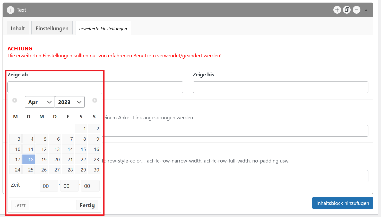This screenshot has width=381, height=217.
Task: Click the plus icon to add a layout
Action: click(x=337, y=10)
